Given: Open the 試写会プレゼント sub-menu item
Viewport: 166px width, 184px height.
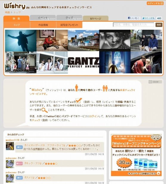Looking at the screenshot, I should pos(69,25).
